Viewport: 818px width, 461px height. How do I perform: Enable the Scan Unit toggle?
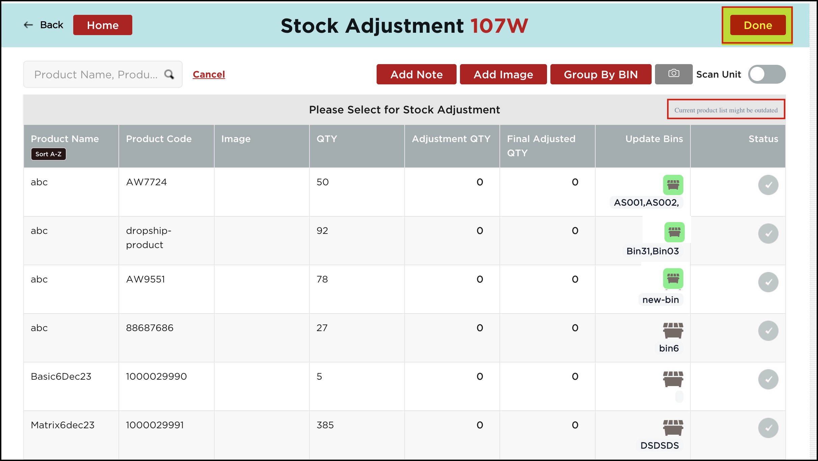766,74
